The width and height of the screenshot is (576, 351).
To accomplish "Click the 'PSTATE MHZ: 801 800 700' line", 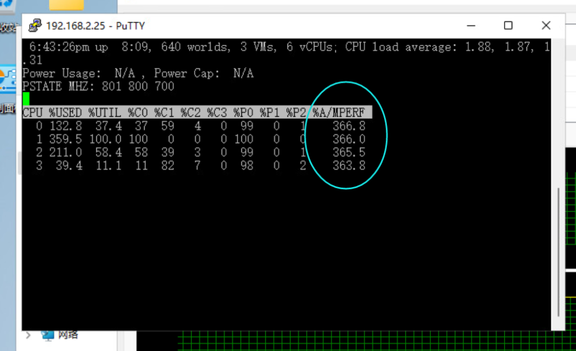I will click(98, 86).
